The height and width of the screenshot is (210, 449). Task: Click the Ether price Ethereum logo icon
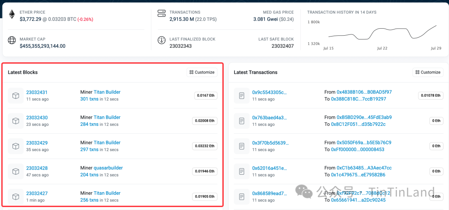(x=12, y=14)
